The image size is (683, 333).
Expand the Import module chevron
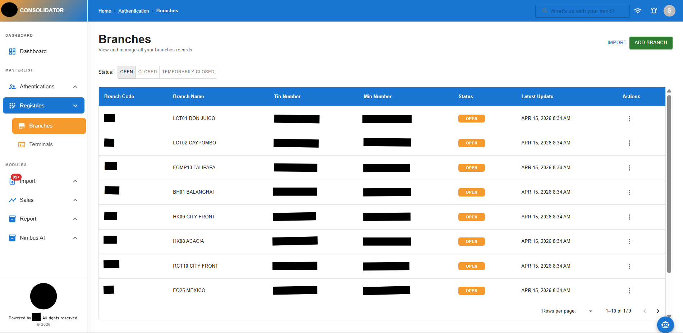click(x=75, y=181)
